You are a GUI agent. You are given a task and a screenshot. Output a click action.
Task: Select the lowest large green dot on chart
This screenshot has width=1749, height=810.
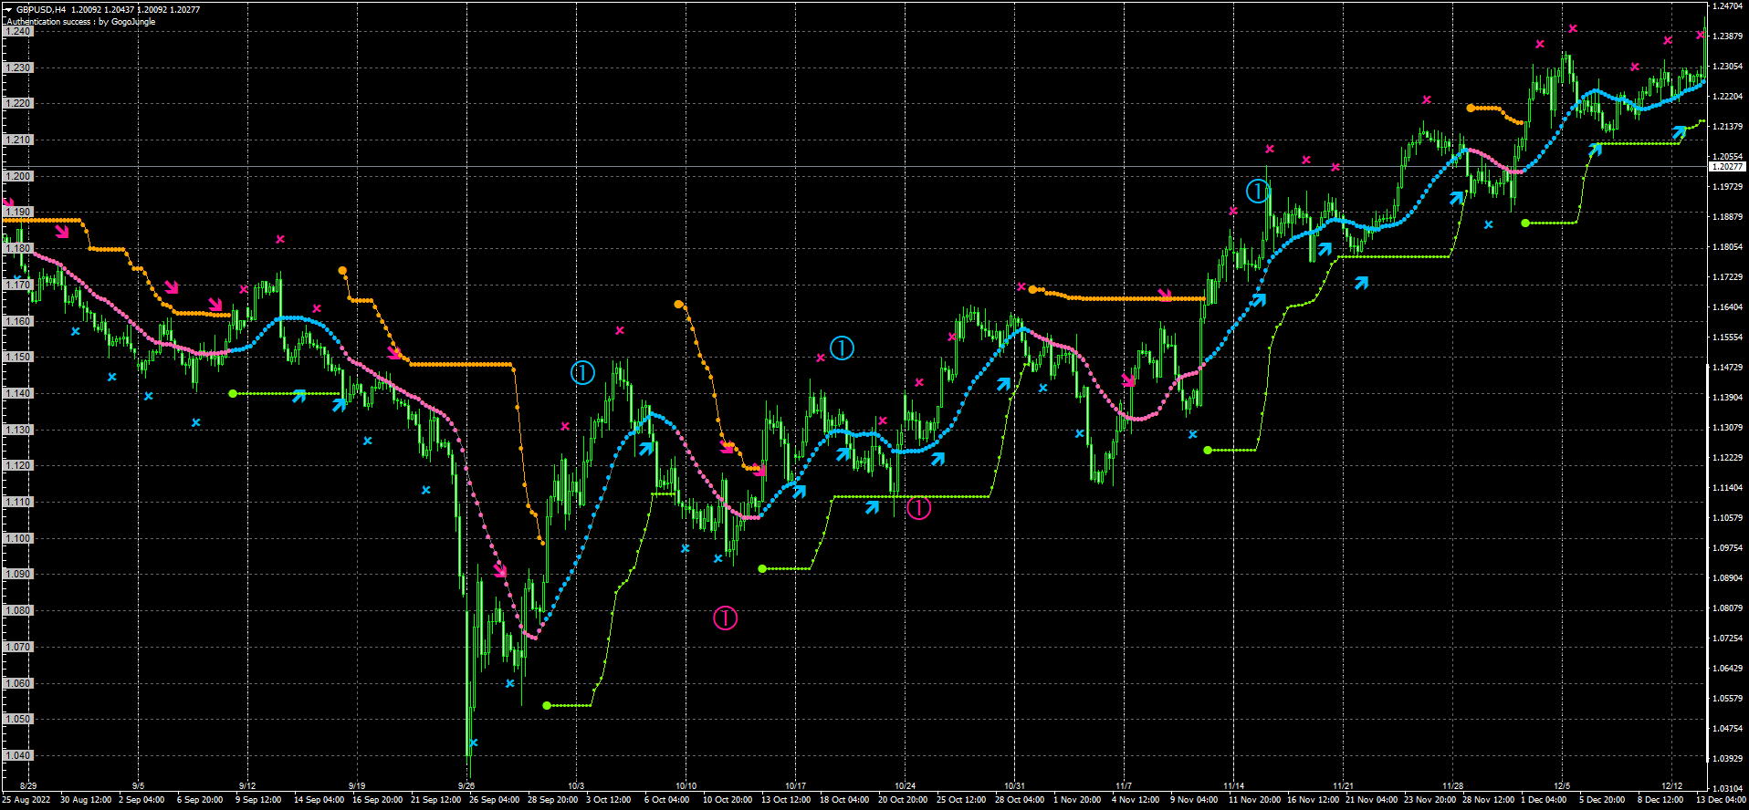point(547,705)
